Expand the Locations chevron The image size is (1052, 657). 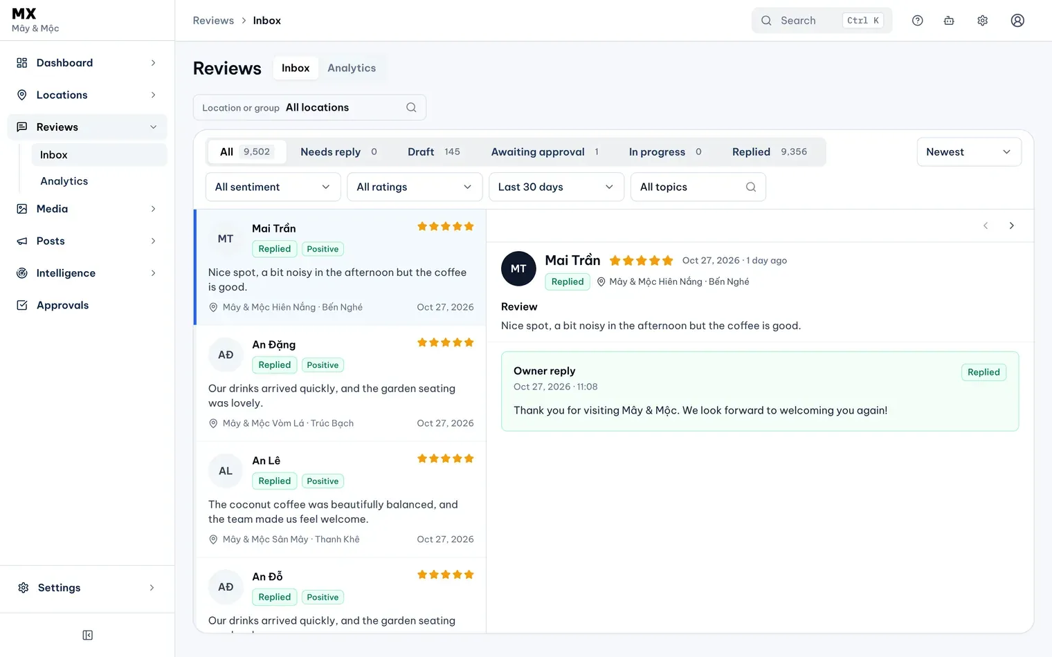pyautogui.click(x=154, y=95)
